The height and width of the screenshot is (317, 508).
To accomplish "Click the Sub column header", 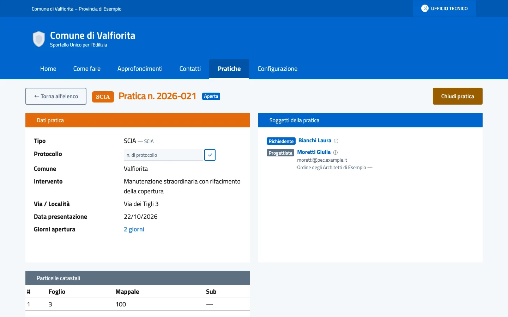I will pyautogui.click(x=211, y=292).
